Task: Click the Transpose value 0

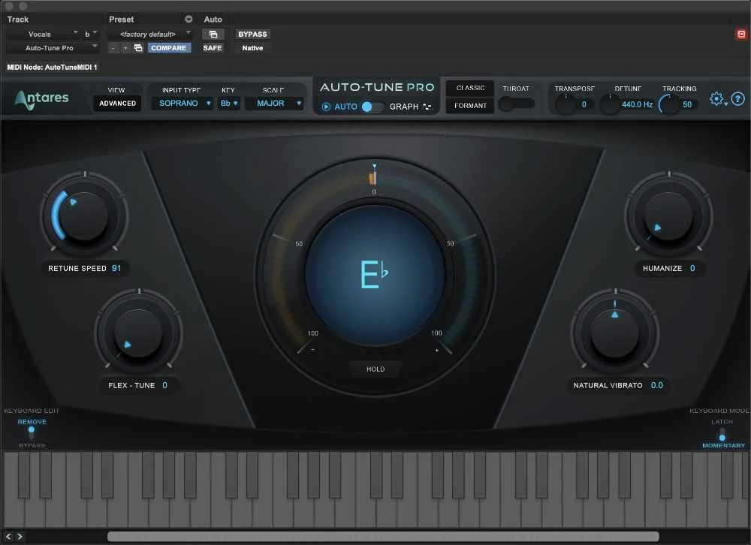Action: (584, 104)
